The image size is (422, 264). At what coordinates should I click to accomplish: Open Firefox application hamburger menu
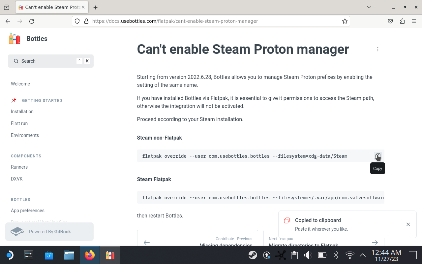[x=414, y=21]
